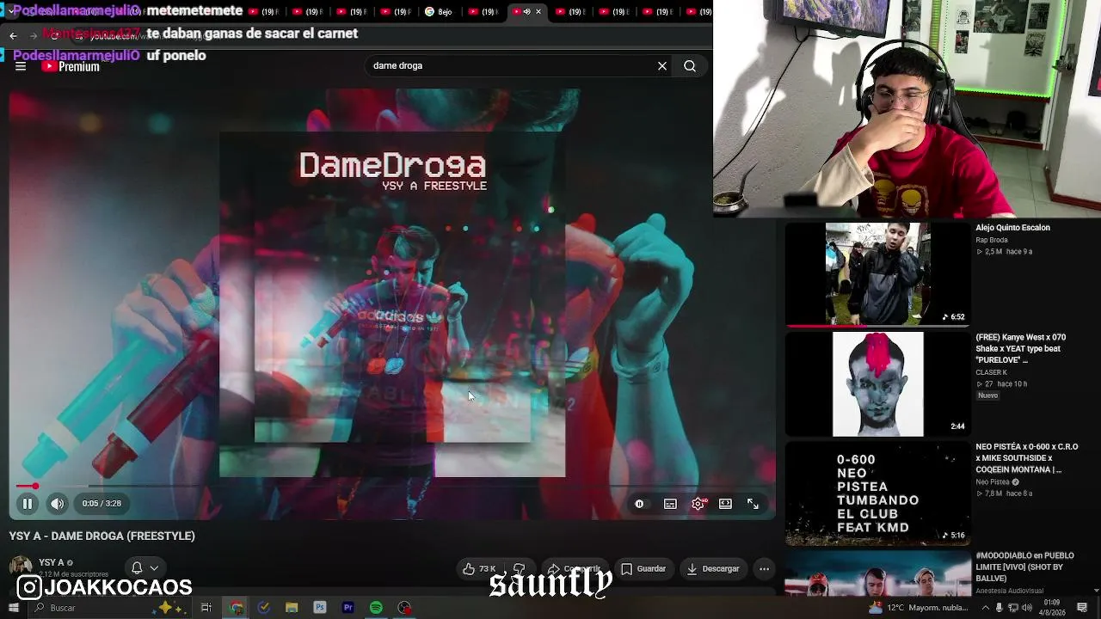The image size is (1101, 619).
Task: Visit the Rap Broda channel name
Action: coord(992,240)
